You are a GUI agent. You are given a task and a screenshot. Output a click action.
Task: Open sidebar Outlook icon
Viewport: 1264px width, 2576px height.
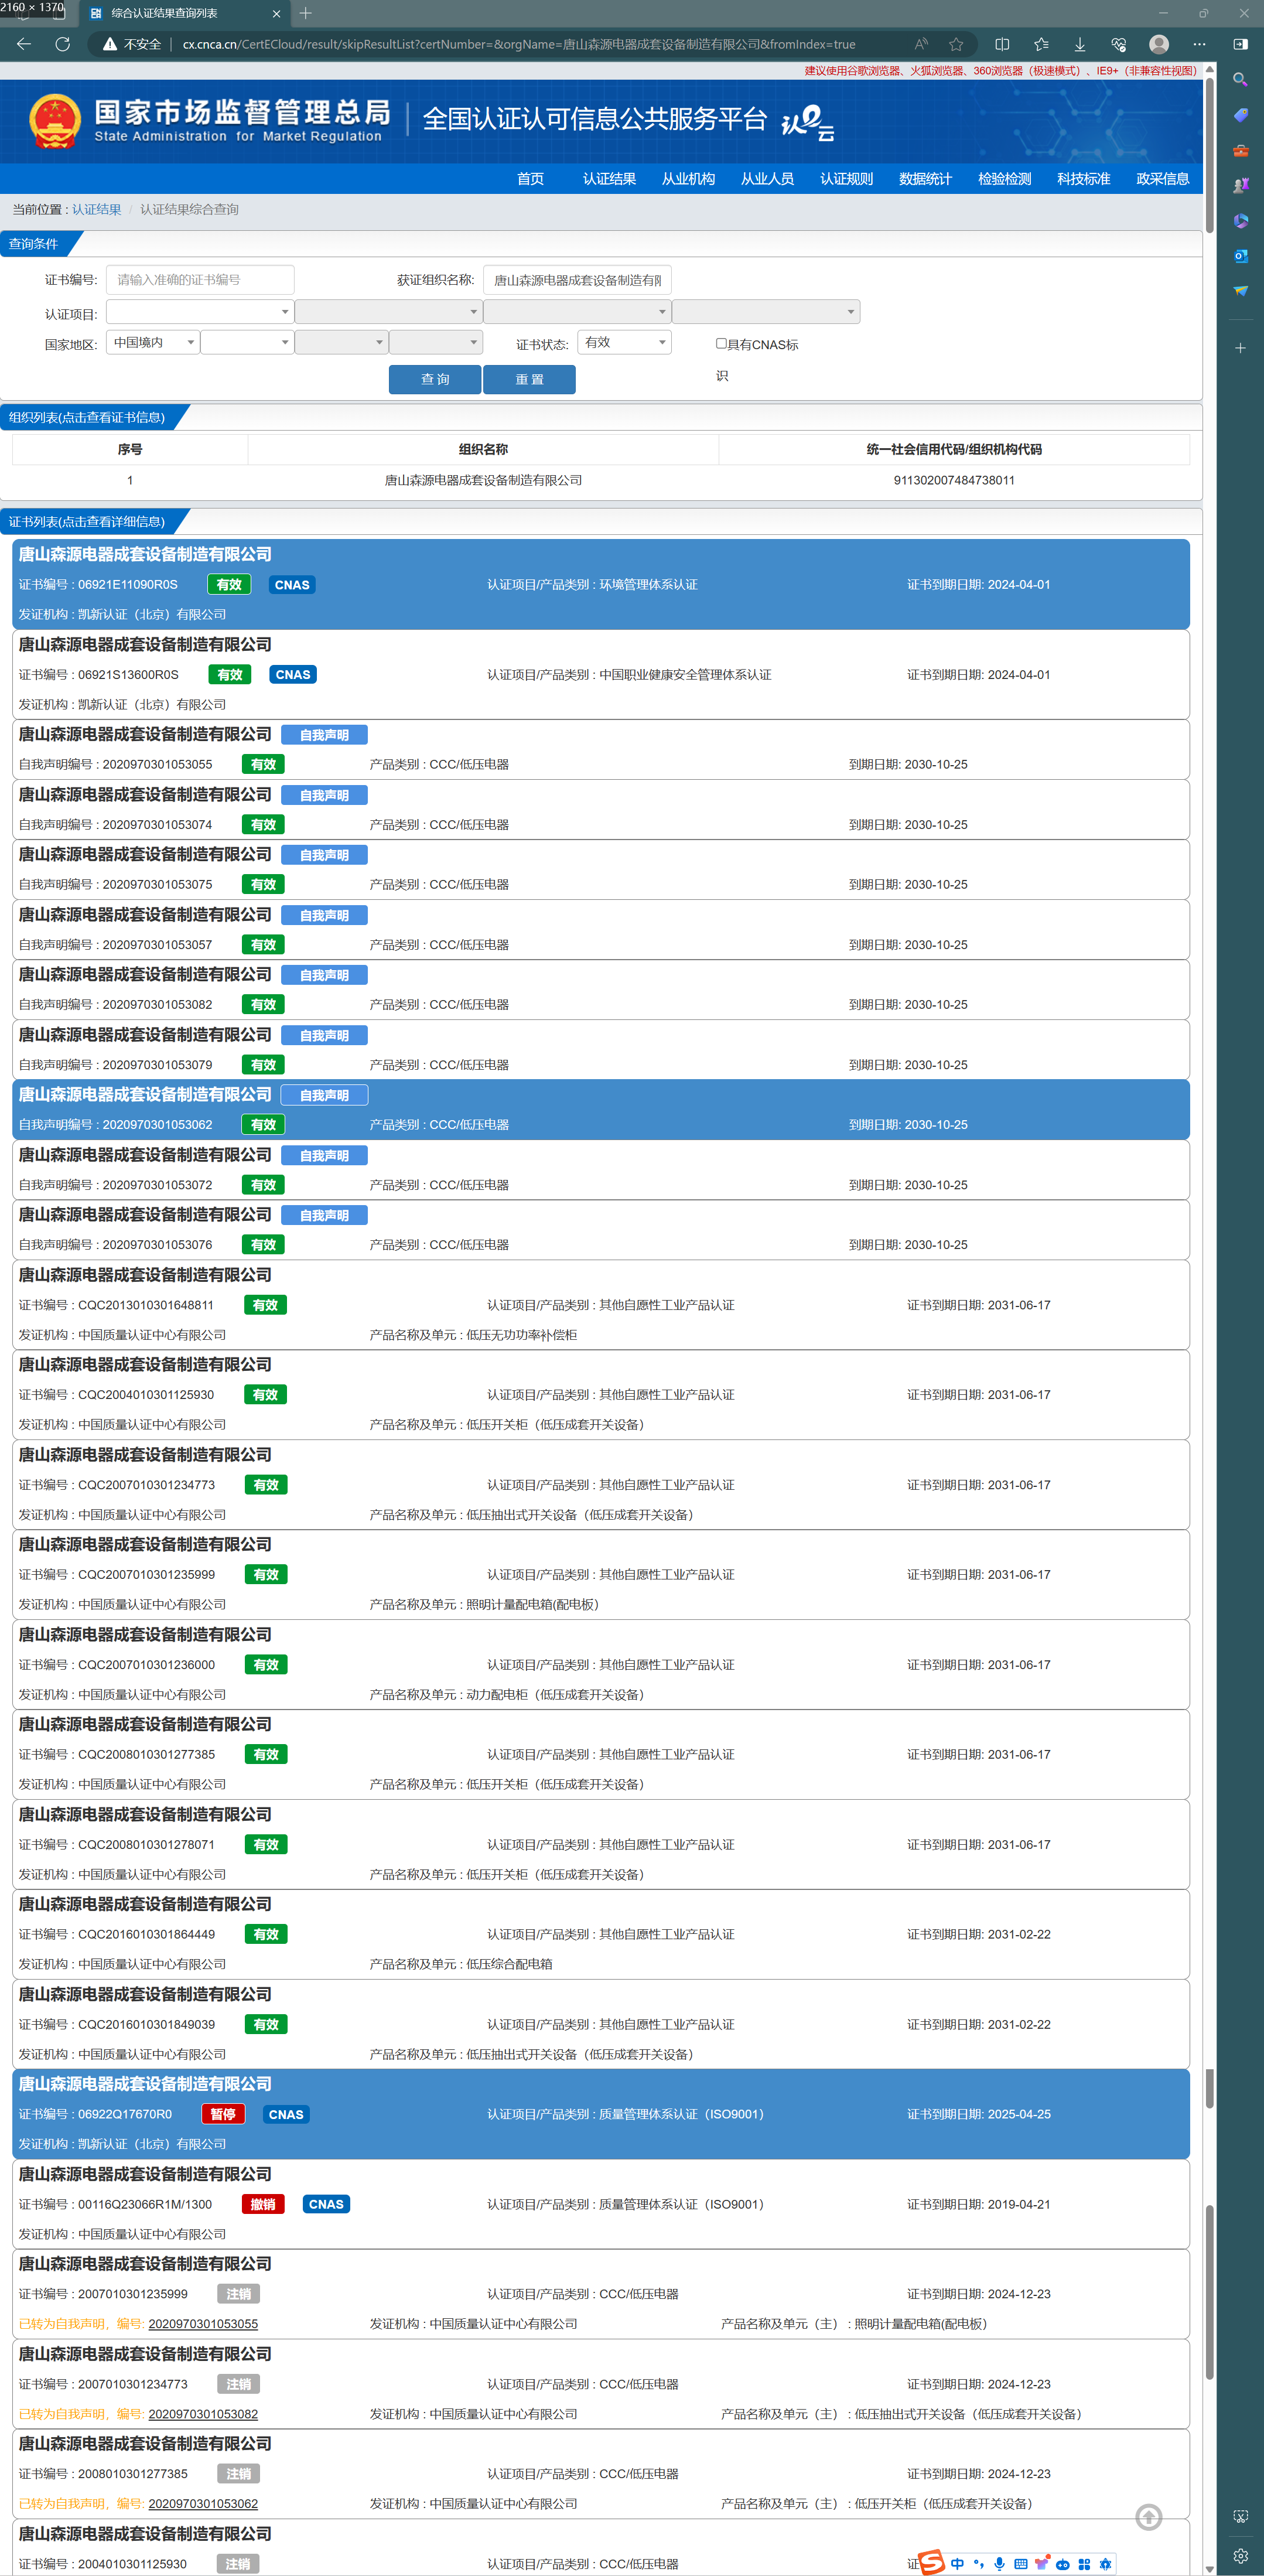1240,256
